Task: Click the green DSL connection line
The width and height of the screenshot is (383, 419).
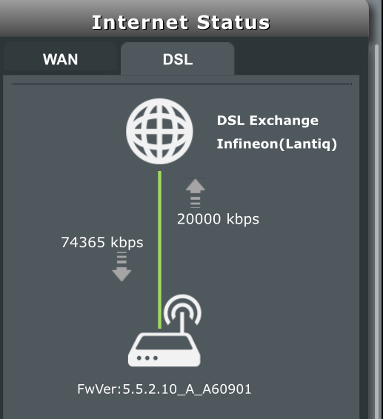Action: (x=160, y=249)
